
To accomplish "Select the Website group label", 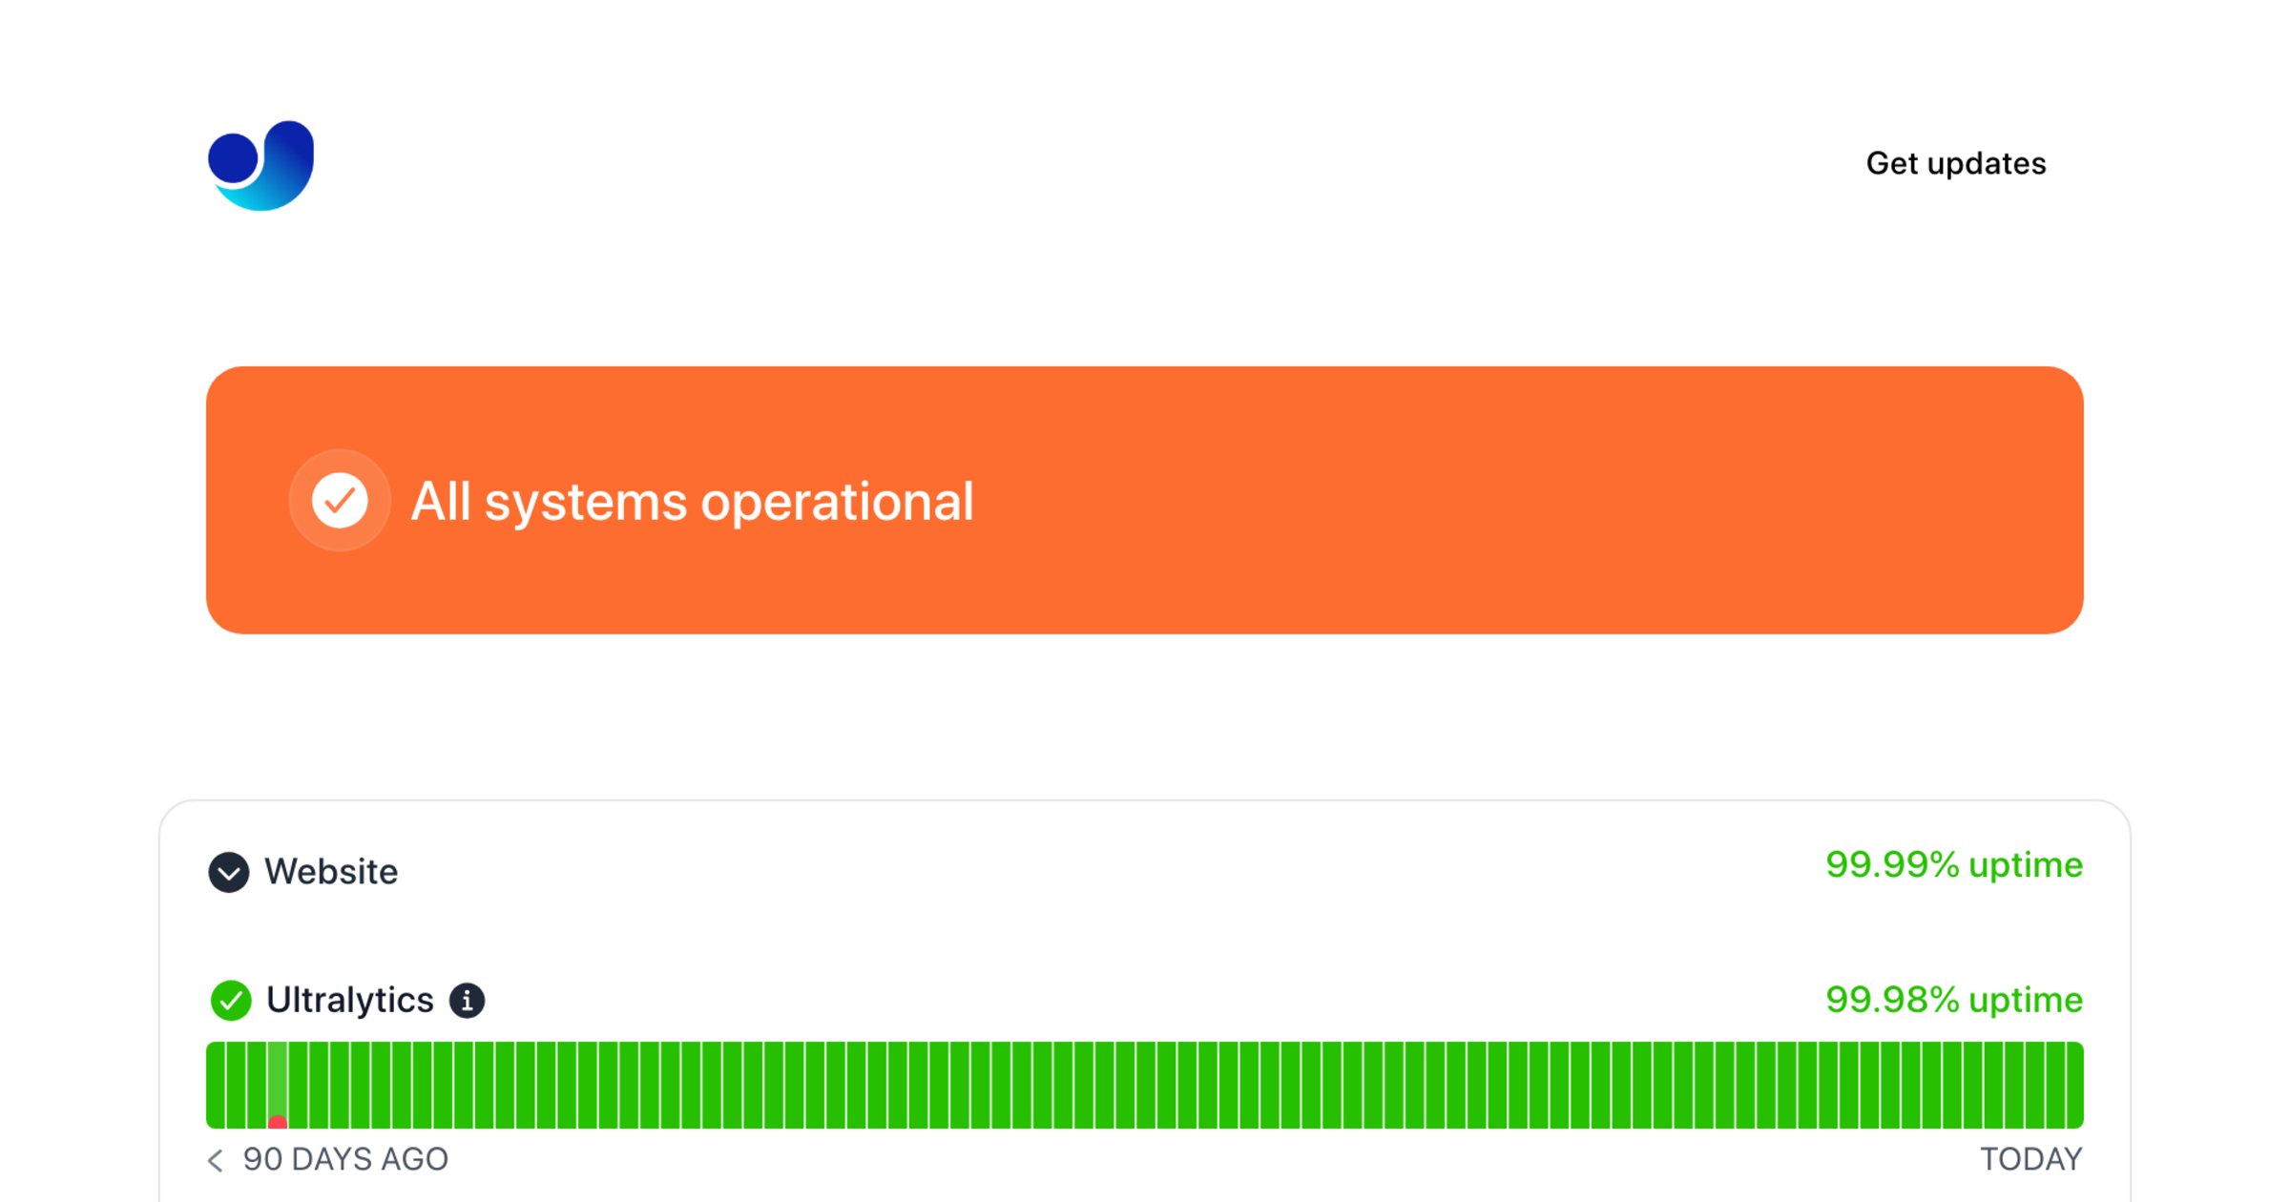I will 331,872.
